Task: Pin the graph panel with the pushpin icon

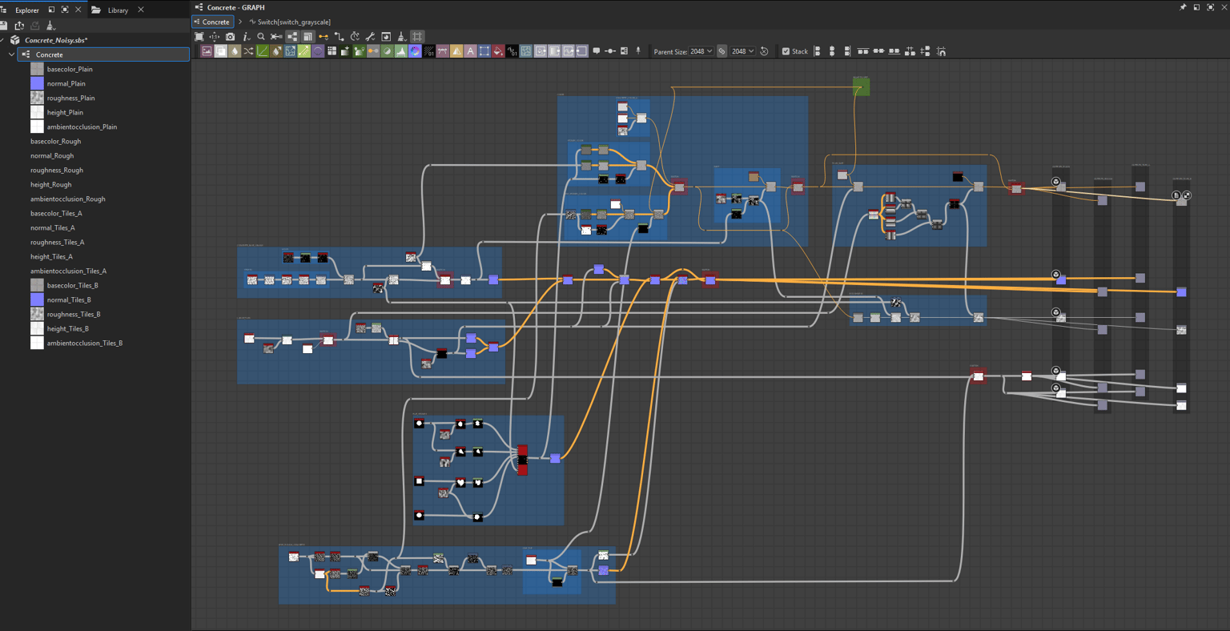Action: pos(1183,7)
